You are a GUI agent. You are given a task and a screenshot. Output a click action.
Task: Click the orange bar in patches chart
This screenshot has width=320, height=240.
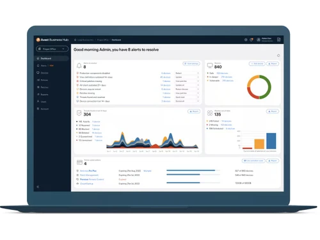pos(259,144)
